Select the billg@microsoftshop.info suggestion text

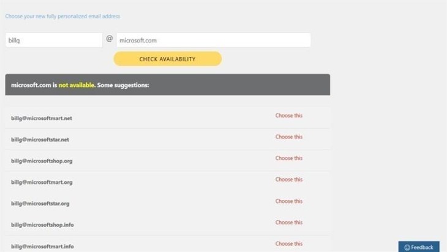42,225
